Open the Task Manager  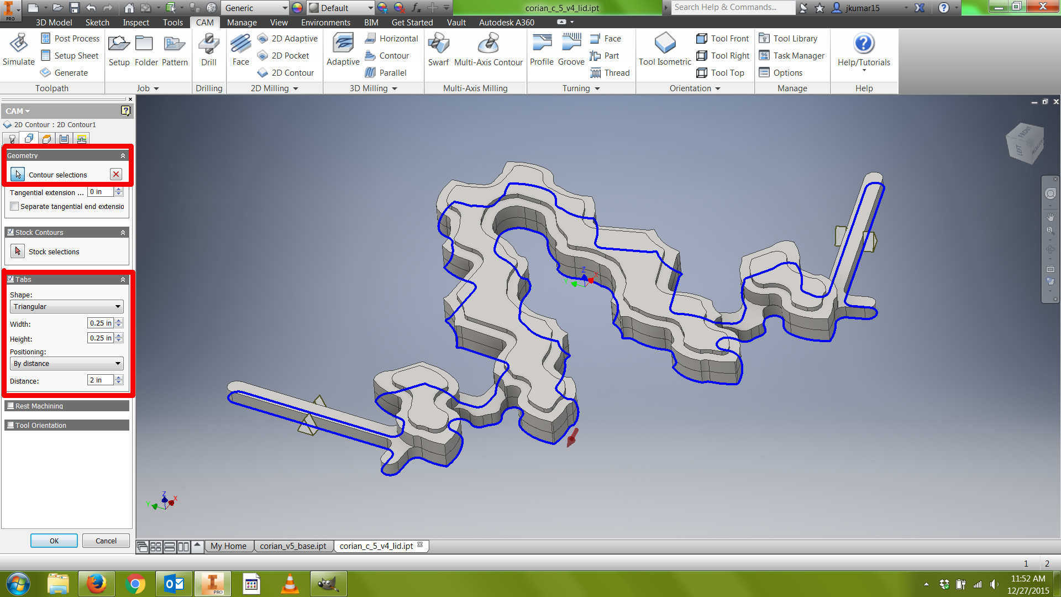click(791, 55)
